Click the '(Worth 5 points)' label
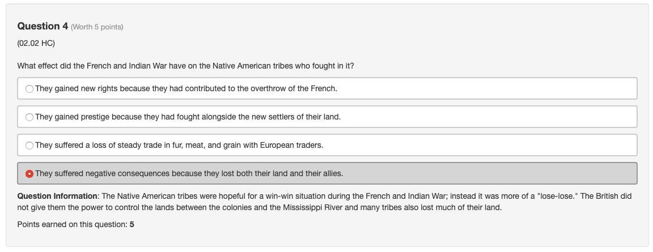653x252 pixels. tap(97, 27)
